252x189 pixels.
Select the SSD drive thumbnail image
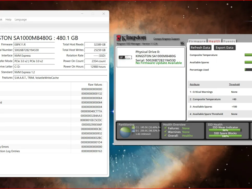click(x=125, y=57)
